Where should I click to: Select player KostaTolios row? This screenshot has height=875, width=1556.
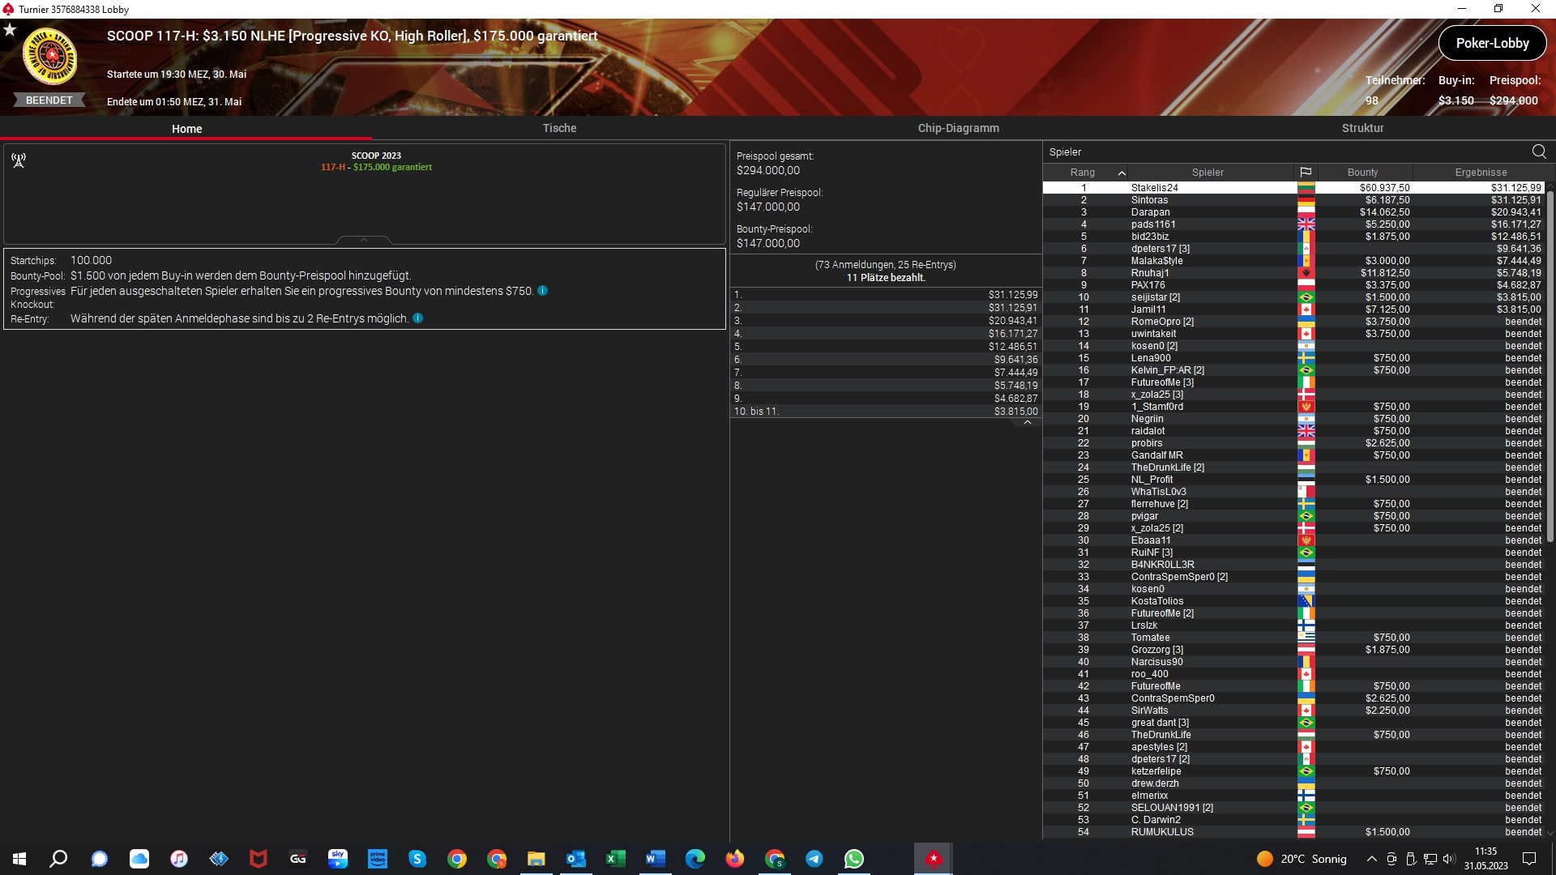click(1293, 601)
